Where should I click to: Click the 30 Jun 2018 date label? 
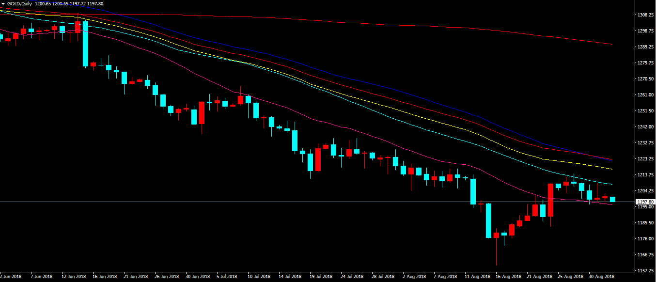pos(198,277)
